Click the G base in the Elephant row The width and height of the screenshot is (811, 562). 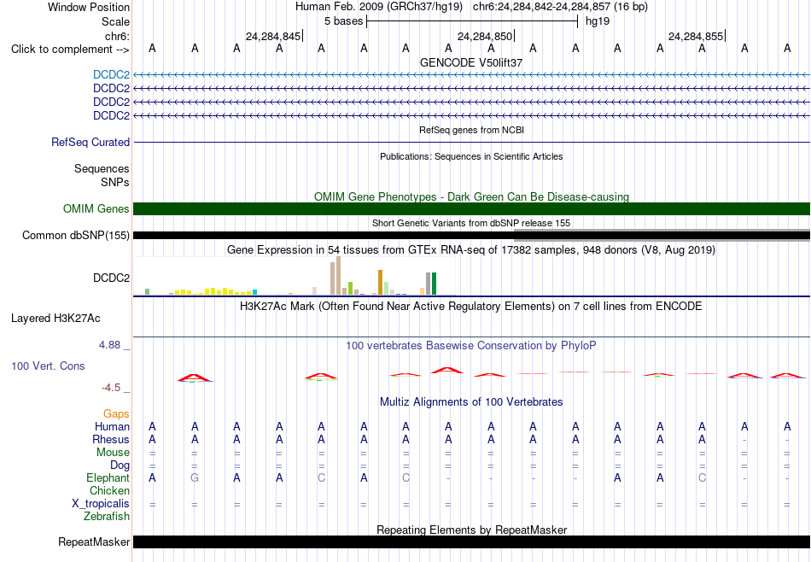coord(195,477)
